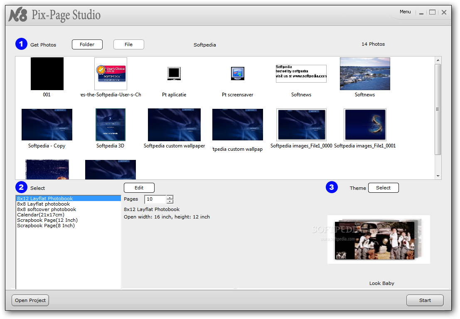Select the black 001 photo thumbnail
Viewport: 460px width, 319px height.
pyautogui.click(x=47, y=74)
